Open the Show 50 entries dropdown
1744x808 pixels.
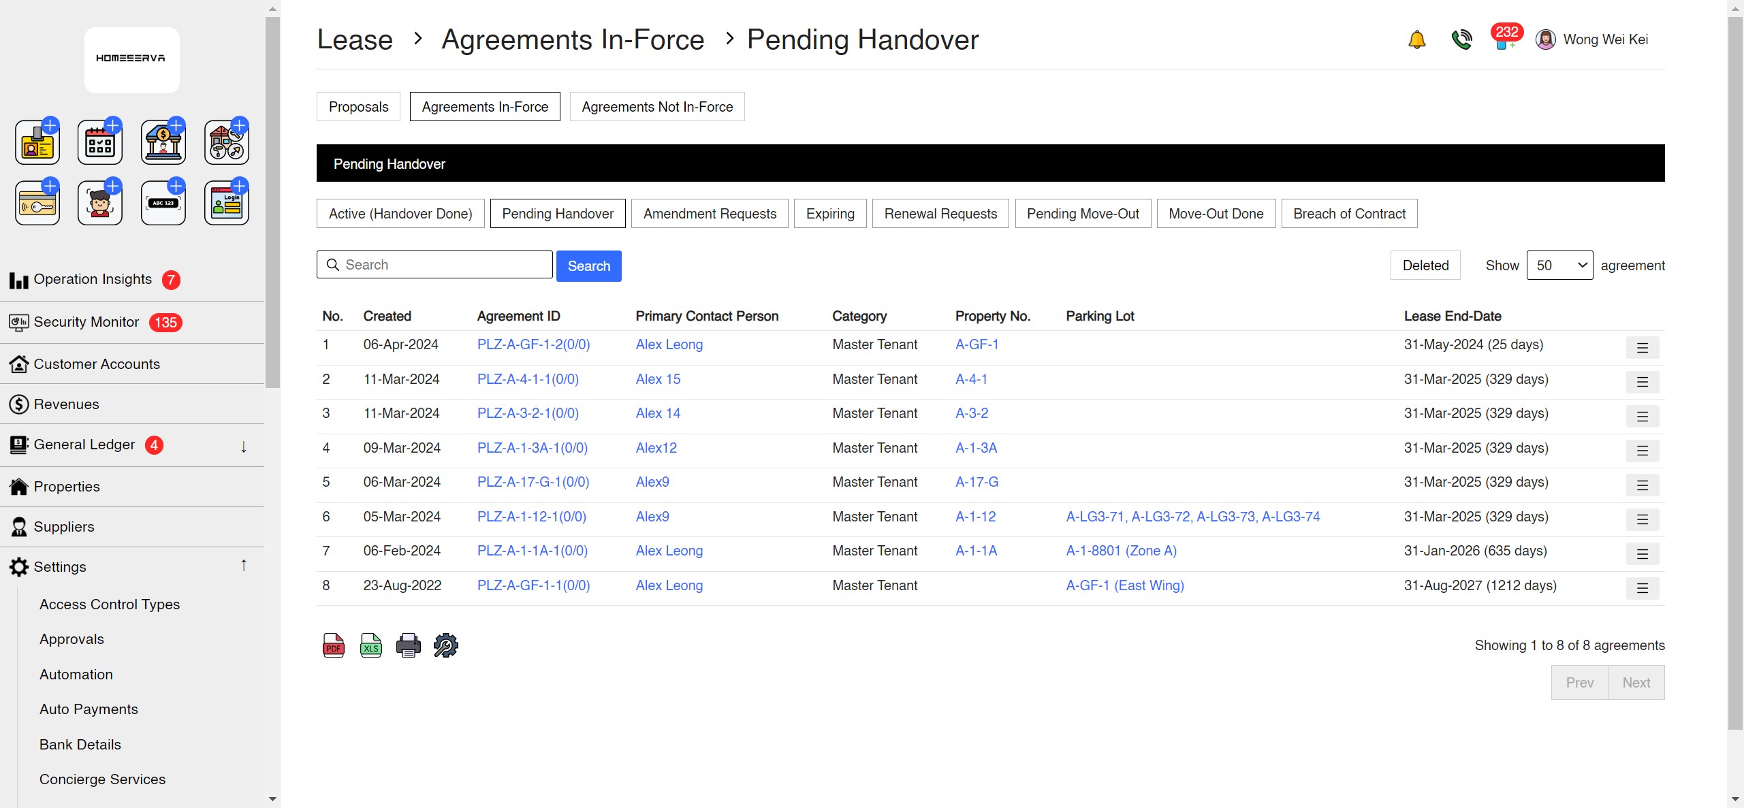tap(1560, 265)
